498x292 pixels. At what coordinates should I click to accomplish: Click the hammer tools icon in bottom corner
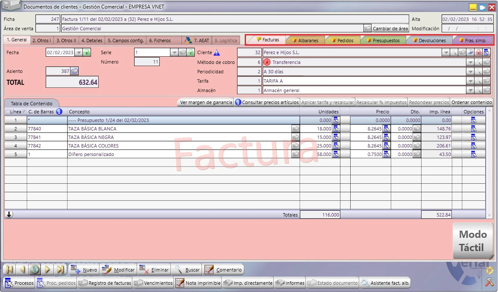click(x=489, y=282)
